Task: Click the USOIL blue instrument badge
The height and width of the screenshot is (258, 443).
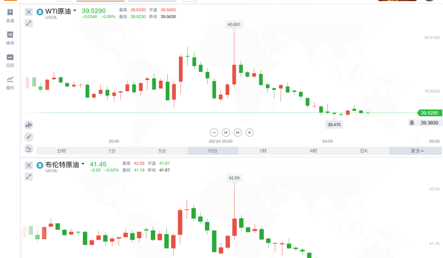Action: click(x=40, y=12)
